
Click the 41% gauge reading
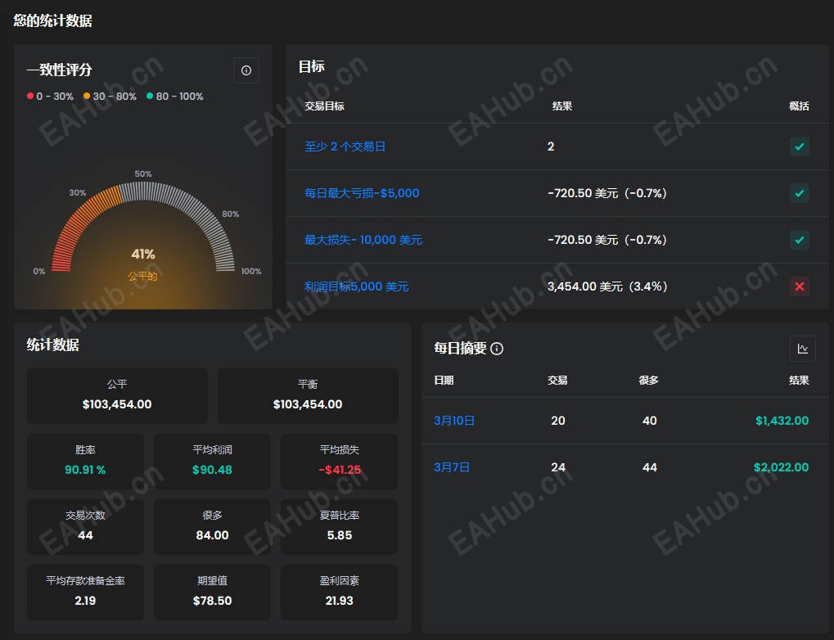(x=143, y=255)
